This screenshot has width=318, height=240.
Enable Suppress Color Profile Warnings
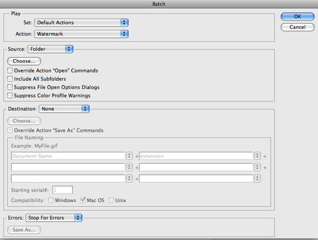coord(10,95)
